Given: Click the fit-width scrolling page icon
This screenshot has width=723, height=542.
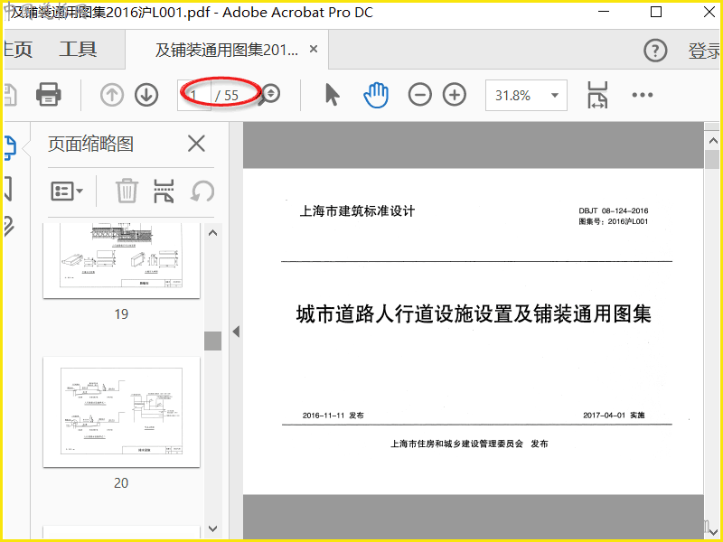Looking at the screenshot, I should [x=597, y=95].
